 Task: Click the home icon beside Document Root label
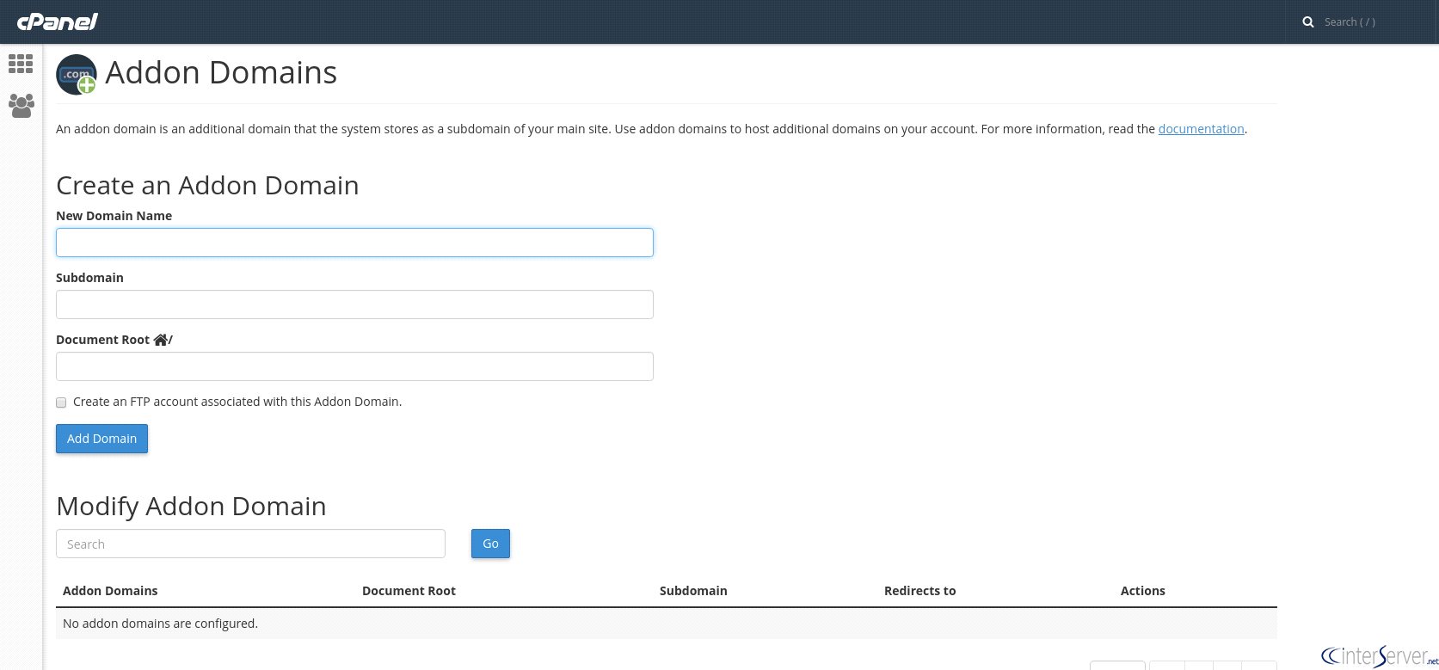[161, 340]
